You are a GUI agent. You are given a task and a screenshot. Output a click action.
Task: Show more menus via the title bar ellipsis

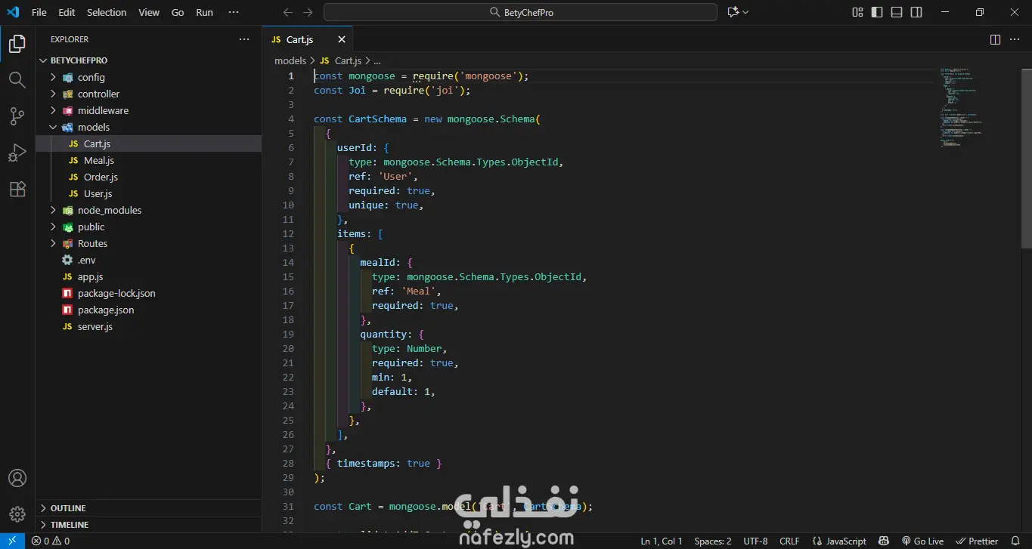click(x=234, y=12)
